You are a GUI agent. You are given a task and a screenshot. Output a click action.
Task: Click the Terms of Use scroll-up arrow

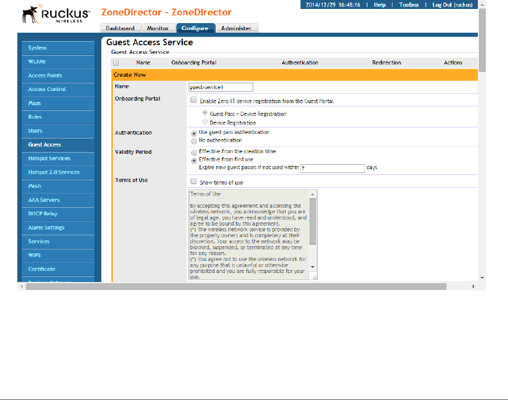[x=312, y=194]
